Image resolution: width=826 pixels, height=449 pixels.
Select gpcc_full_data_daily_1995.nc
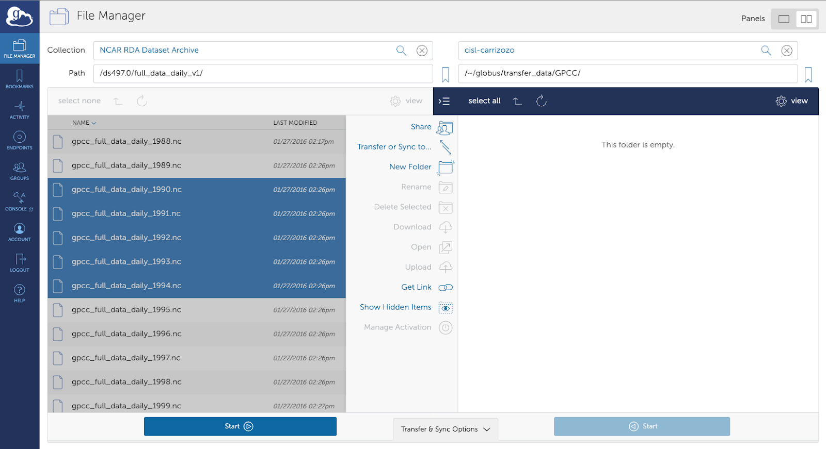(x=197, y=310)
